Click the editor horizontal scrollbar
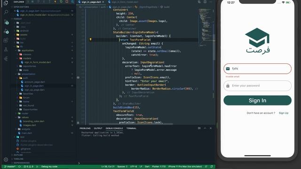The image size is (301, 169). [x=131, y=124]
